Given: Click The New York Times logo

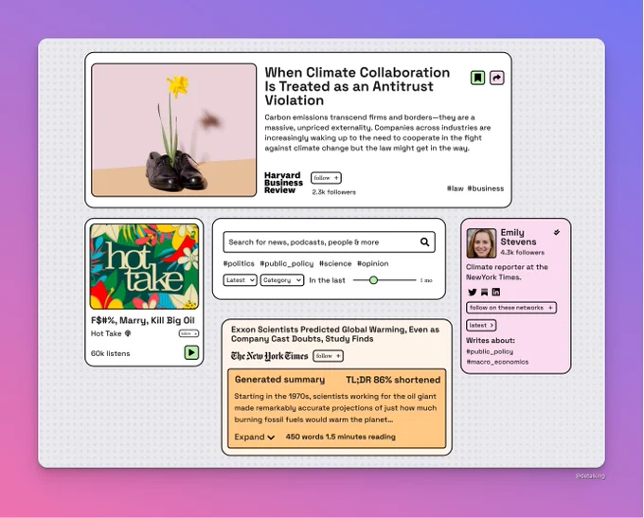Looking at the screenshot, I should pyautogui.click(x=269, y=356).
